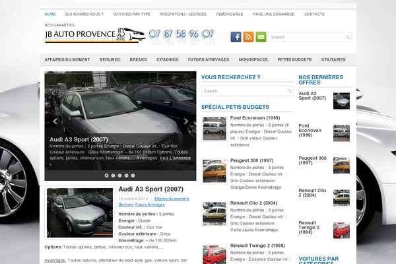Open Ford Econovan (1989) in dernières offres

310,131
